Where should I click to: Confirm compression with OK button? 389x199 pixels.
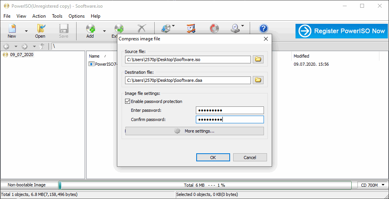click(213, 158)
